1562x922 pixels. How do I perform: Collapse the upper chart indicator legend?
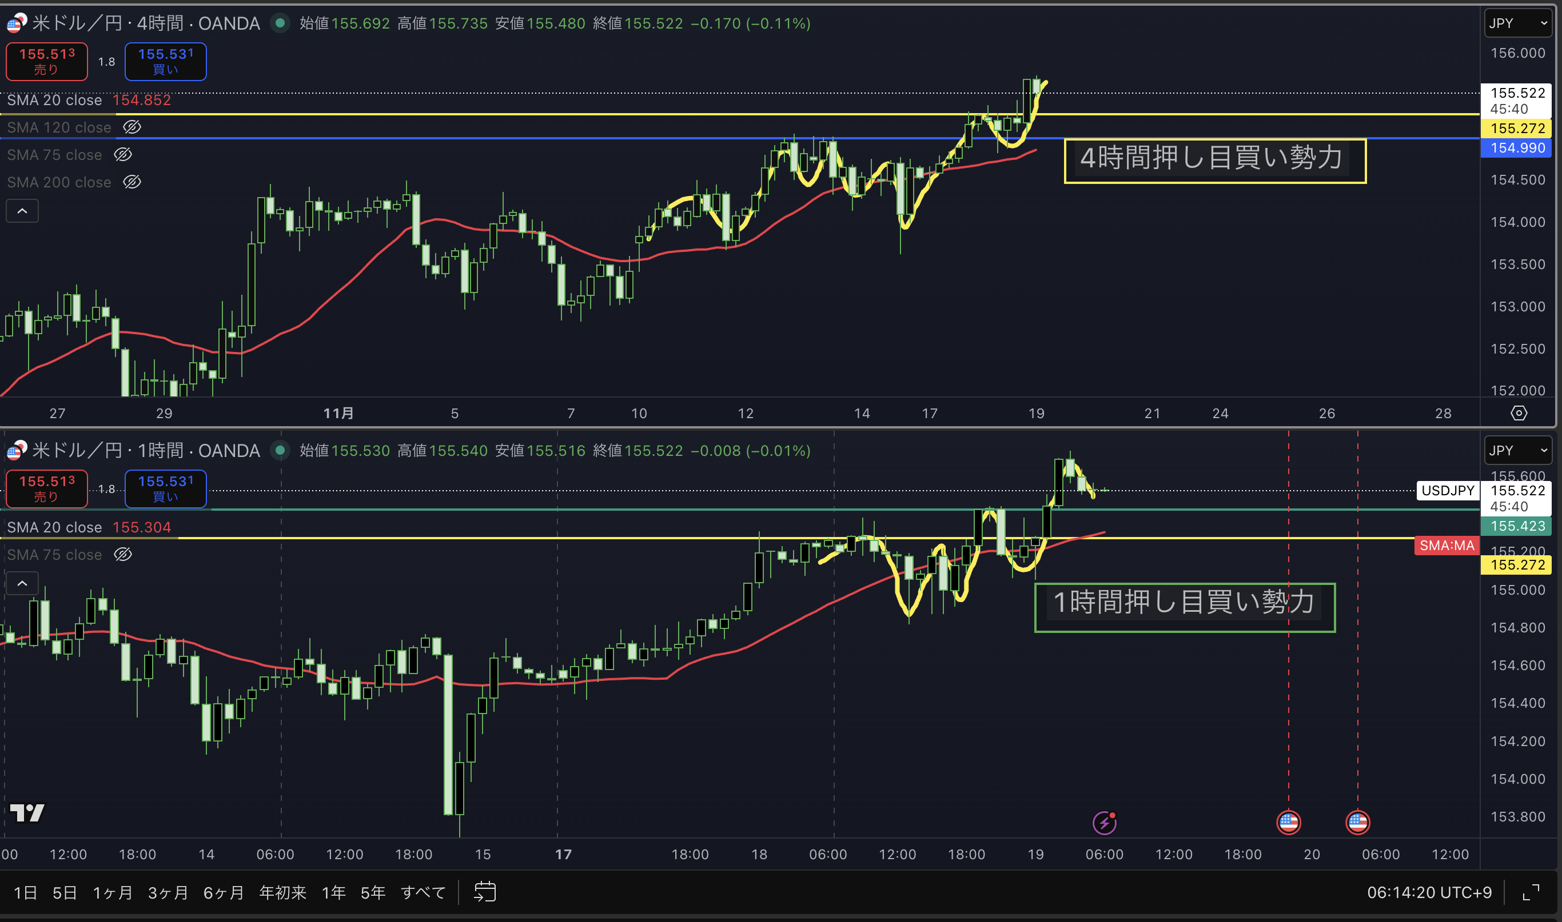pos(22,211)
